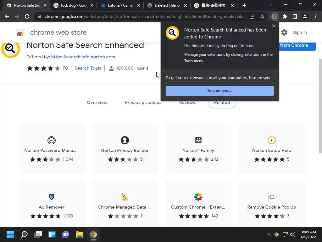Select the Related tab
This screenshot has width=322, height=242.
pos(222,103)
